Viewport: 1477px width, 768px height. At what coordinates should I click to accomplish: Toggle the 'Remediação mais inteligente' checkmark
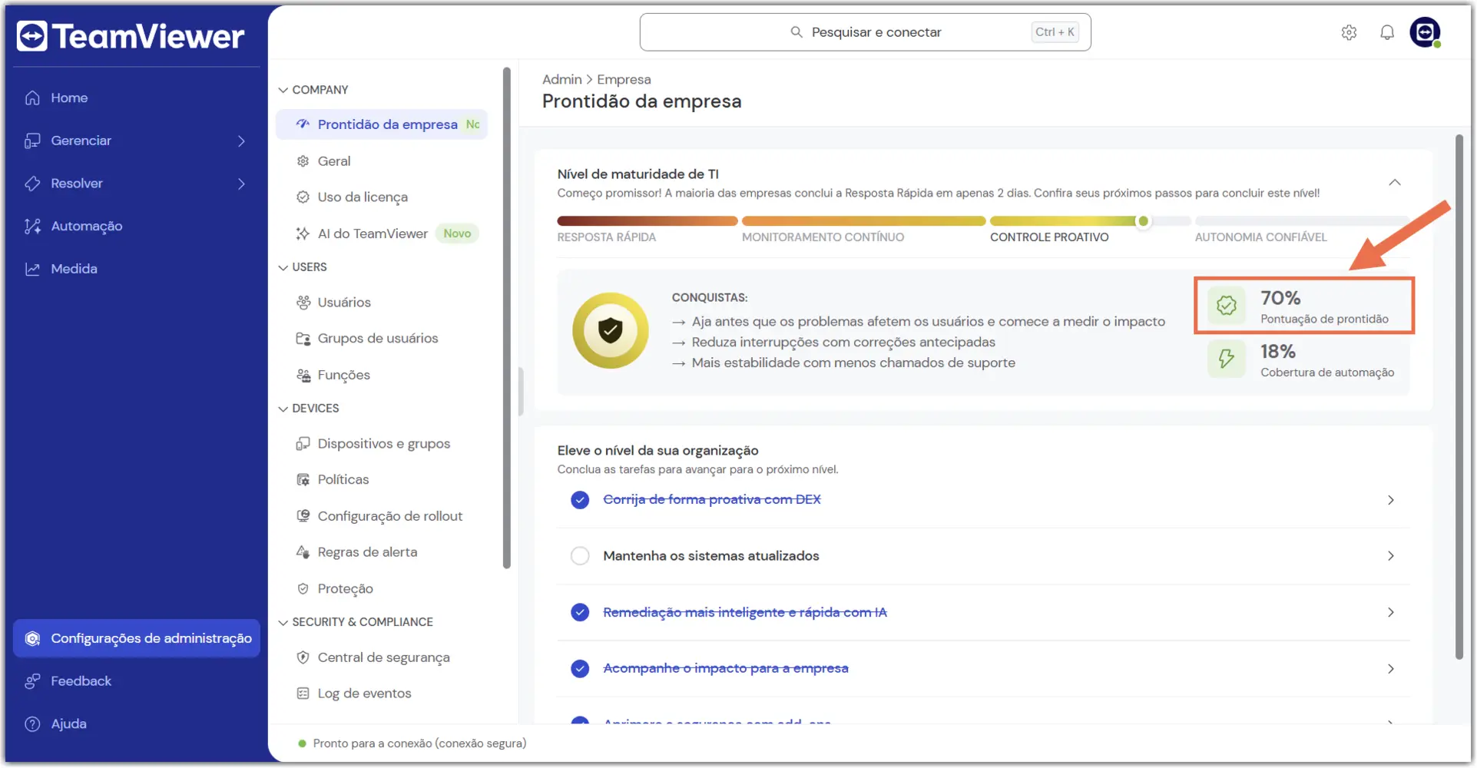tap(580, 612)
